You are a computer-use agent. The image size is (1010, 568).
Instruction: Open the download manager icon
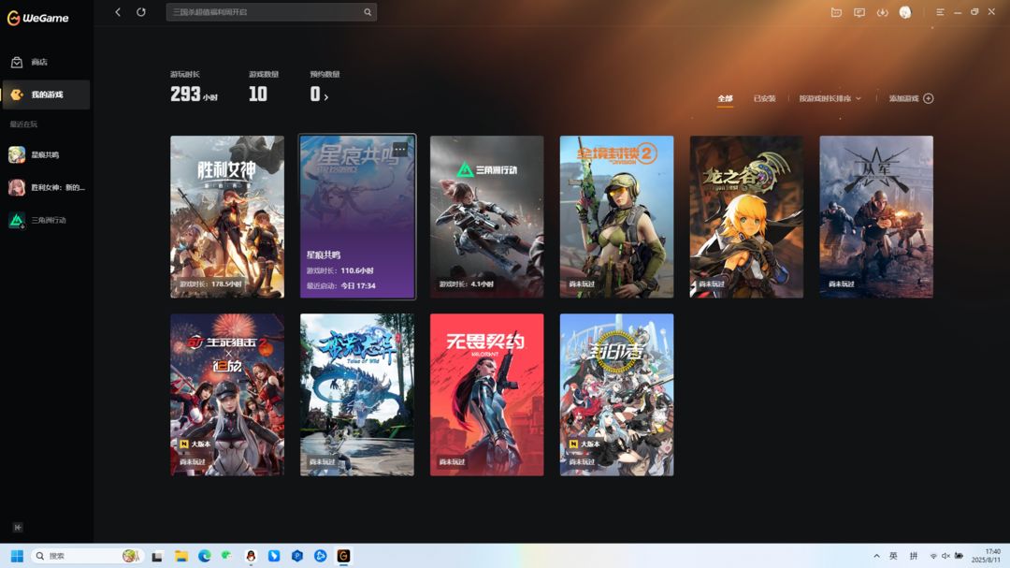[x=882, y=12]
